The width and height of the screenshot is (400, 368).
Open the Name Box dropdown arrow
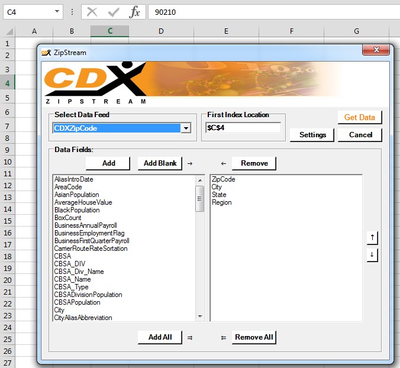click(57, 11)
